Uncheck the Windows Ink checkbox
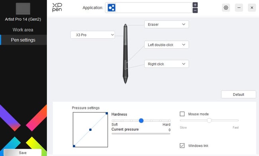This screenshot has width=259, height=156. coord(182,145)
